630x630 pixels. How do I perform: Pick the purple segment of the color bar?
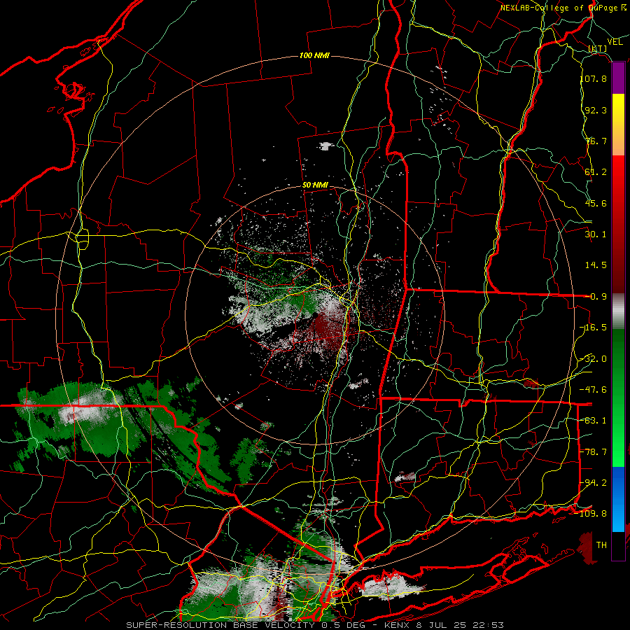click(x=618, y=78)
